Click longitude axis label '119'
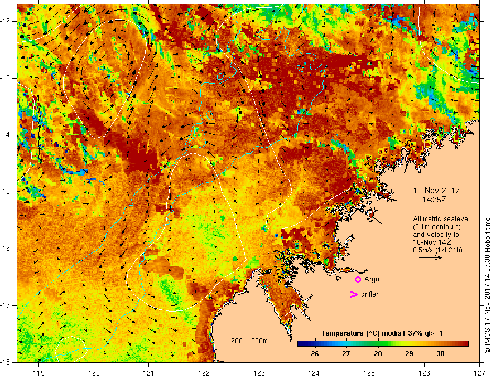491x379 pixels. [x=39, y=373]
